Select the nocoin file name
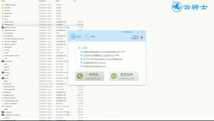The image size is (214, 121). click(7, 118)
